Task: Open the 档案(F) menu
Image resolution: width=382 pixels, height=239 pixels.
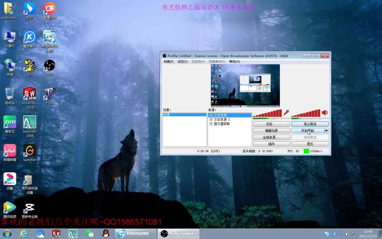Action: [168, 62]
